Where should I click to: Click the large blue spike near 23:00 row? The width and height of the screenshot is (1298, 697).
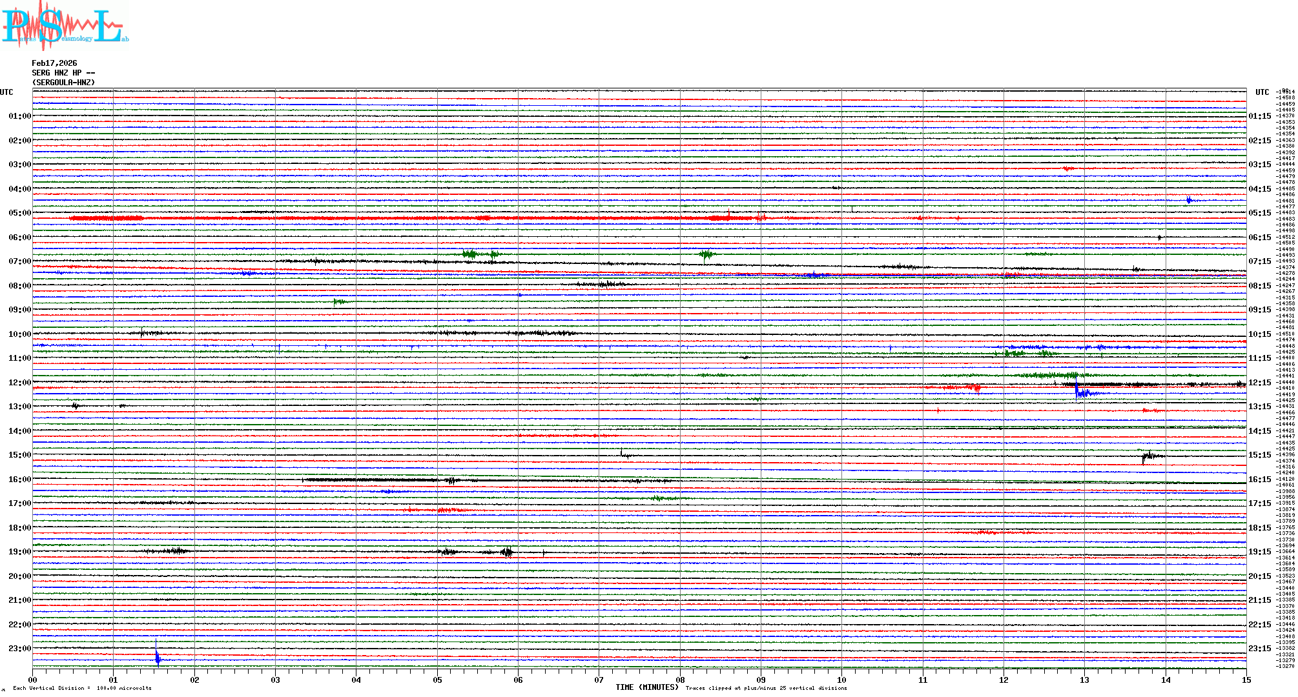(x=157, y=657)
